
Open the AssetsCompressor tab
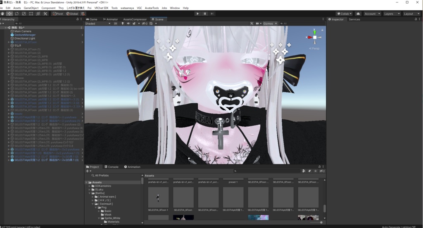coord(135,19)
